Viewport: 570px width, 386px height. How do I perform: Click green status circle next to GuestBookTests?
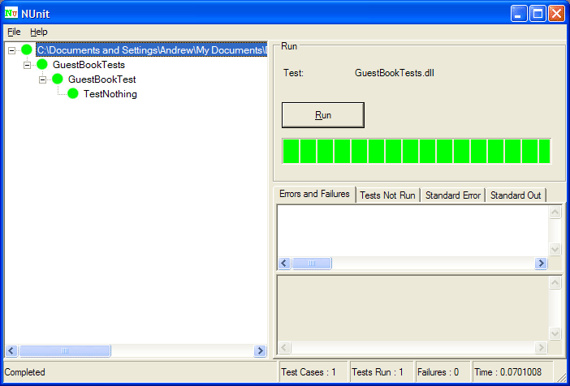click(42, 65)
